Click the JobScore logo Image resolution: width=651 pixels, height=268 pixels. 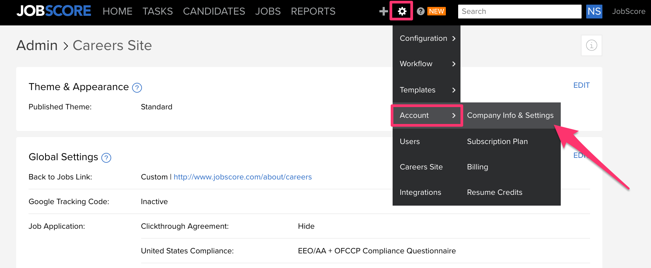pyautogui.click(x=54, y=11)
